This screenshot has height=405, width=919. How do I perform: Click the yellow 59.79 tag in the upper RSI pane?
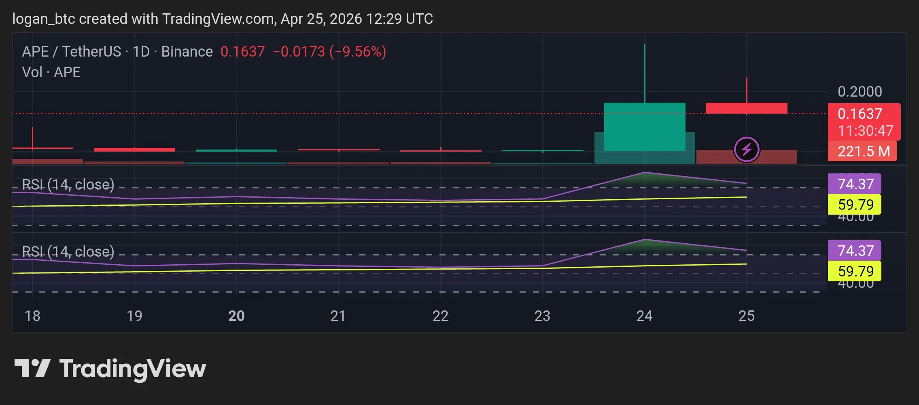[855, 205]
